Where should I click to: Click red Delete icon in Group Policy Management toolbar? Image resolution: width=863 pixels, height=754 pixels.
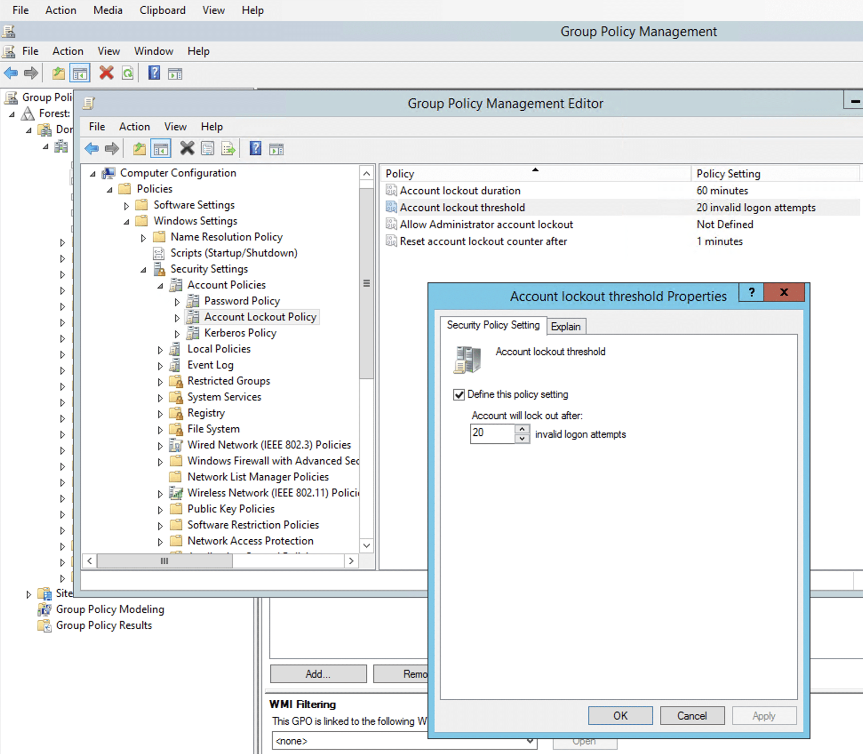coord(106,73)
